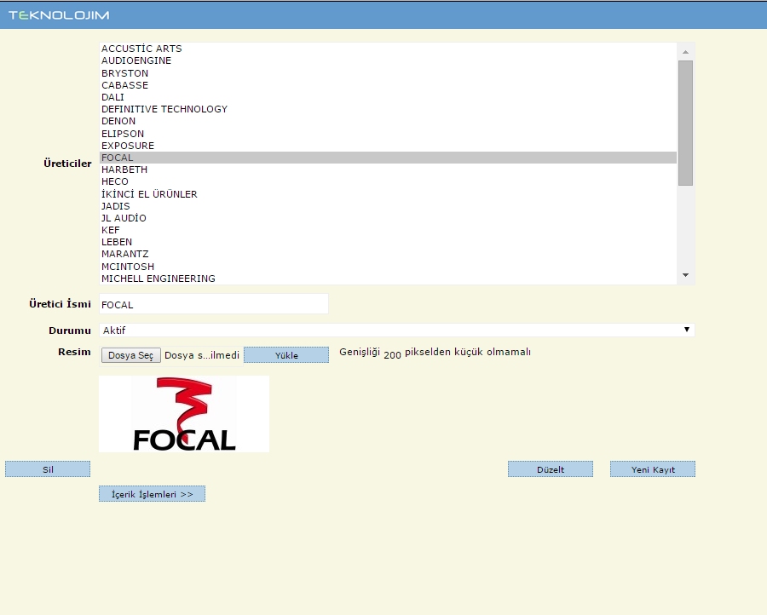Select İKİNCİ EL ÜRÜNLER entry
Viewport: 767px width, 615px height.
(x=388, y=194)
